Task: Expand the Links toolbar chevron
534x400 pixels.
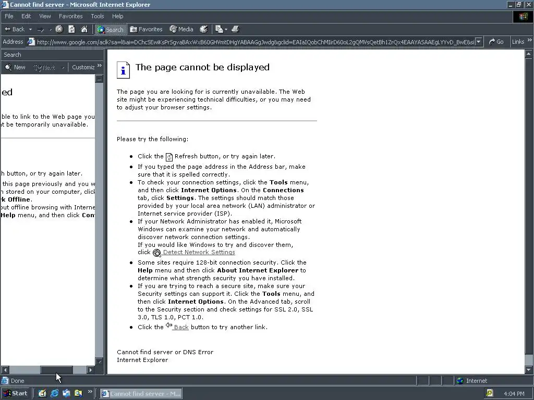Action: pos(529,41)
